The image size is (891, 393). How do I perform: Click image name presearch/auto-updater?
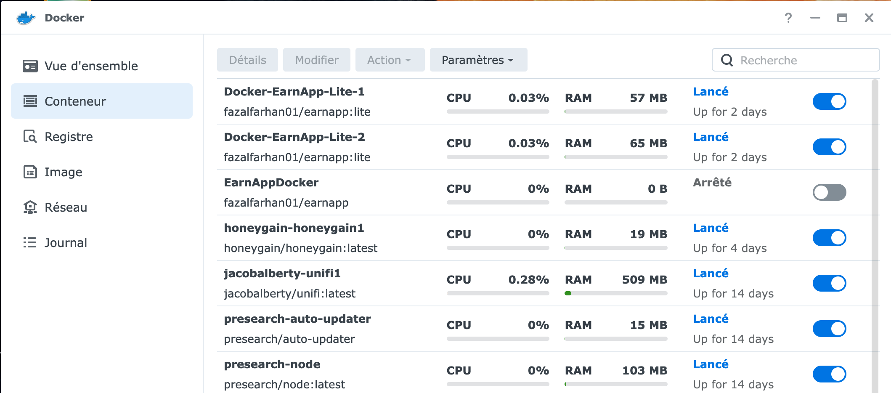pyautogui.click(x=289, y=339)
